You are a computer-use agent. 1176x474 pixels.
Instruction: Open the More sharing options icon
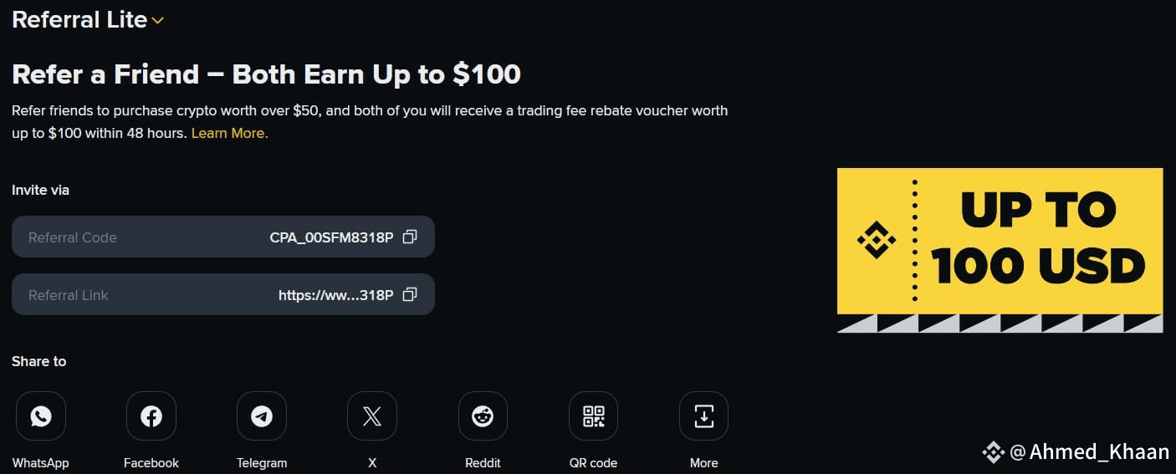(703, 416)
